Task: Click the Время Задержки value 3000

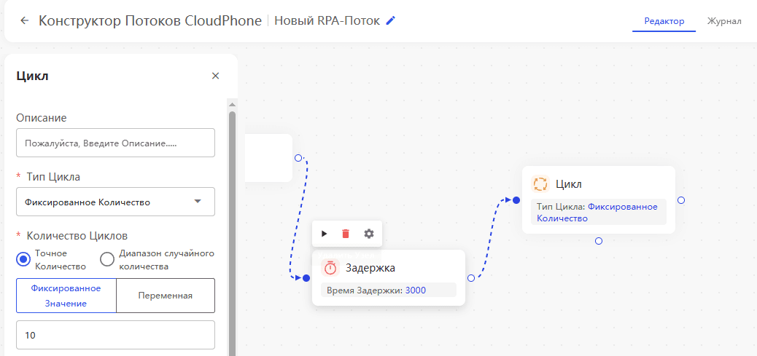Action: tap(416, 290)
